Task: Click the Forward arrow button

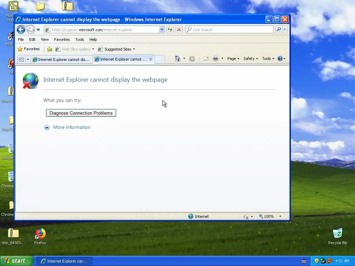Action: coord(31,30)
